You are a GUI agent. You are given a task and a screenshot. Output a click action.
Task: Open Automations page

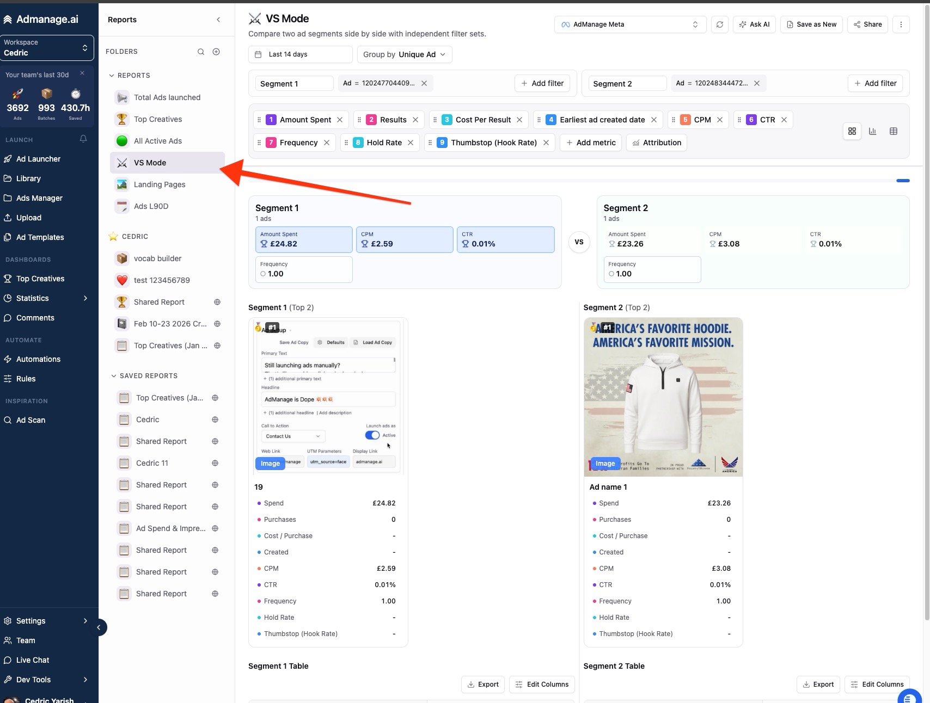point(38,359)
